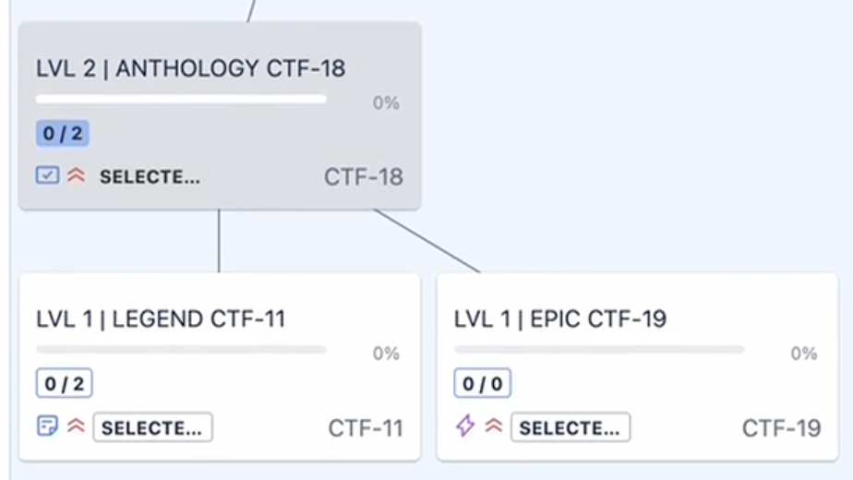
Task: Select the LVL 1 | LEGEND CTF-11 title
Action: point(161,319)
